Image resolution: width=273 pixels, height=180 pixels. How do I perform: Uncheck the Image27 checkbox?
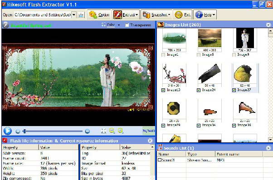pyautogui.click(x=234, y=90)
